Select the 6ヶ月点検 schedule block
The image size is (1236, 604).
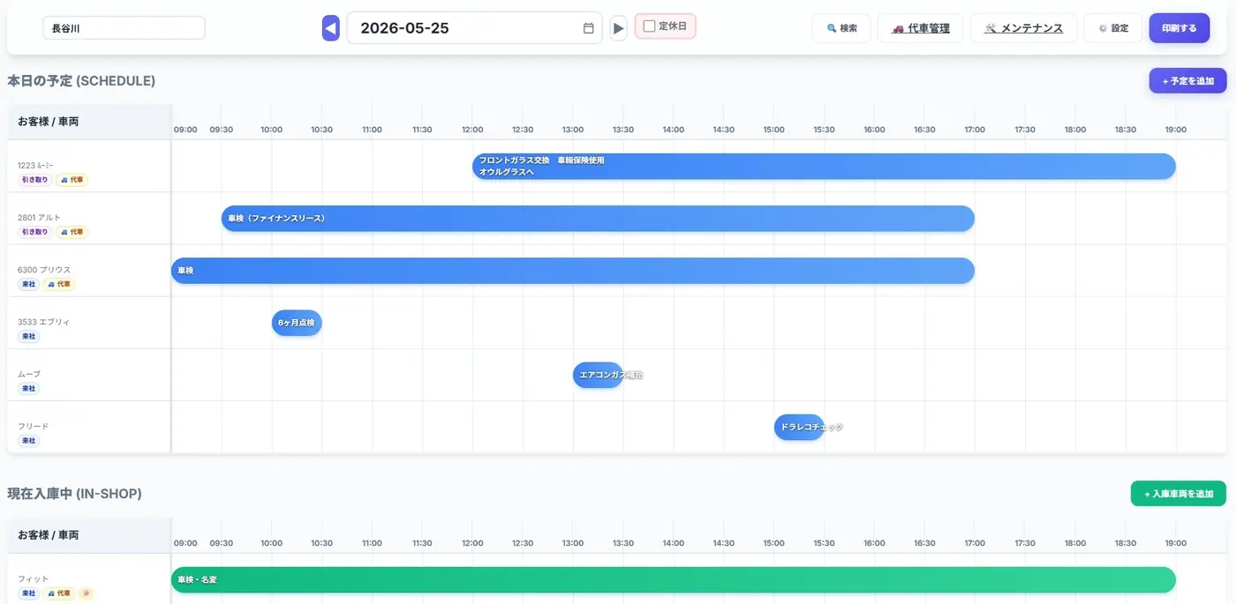tap(297, 323)
